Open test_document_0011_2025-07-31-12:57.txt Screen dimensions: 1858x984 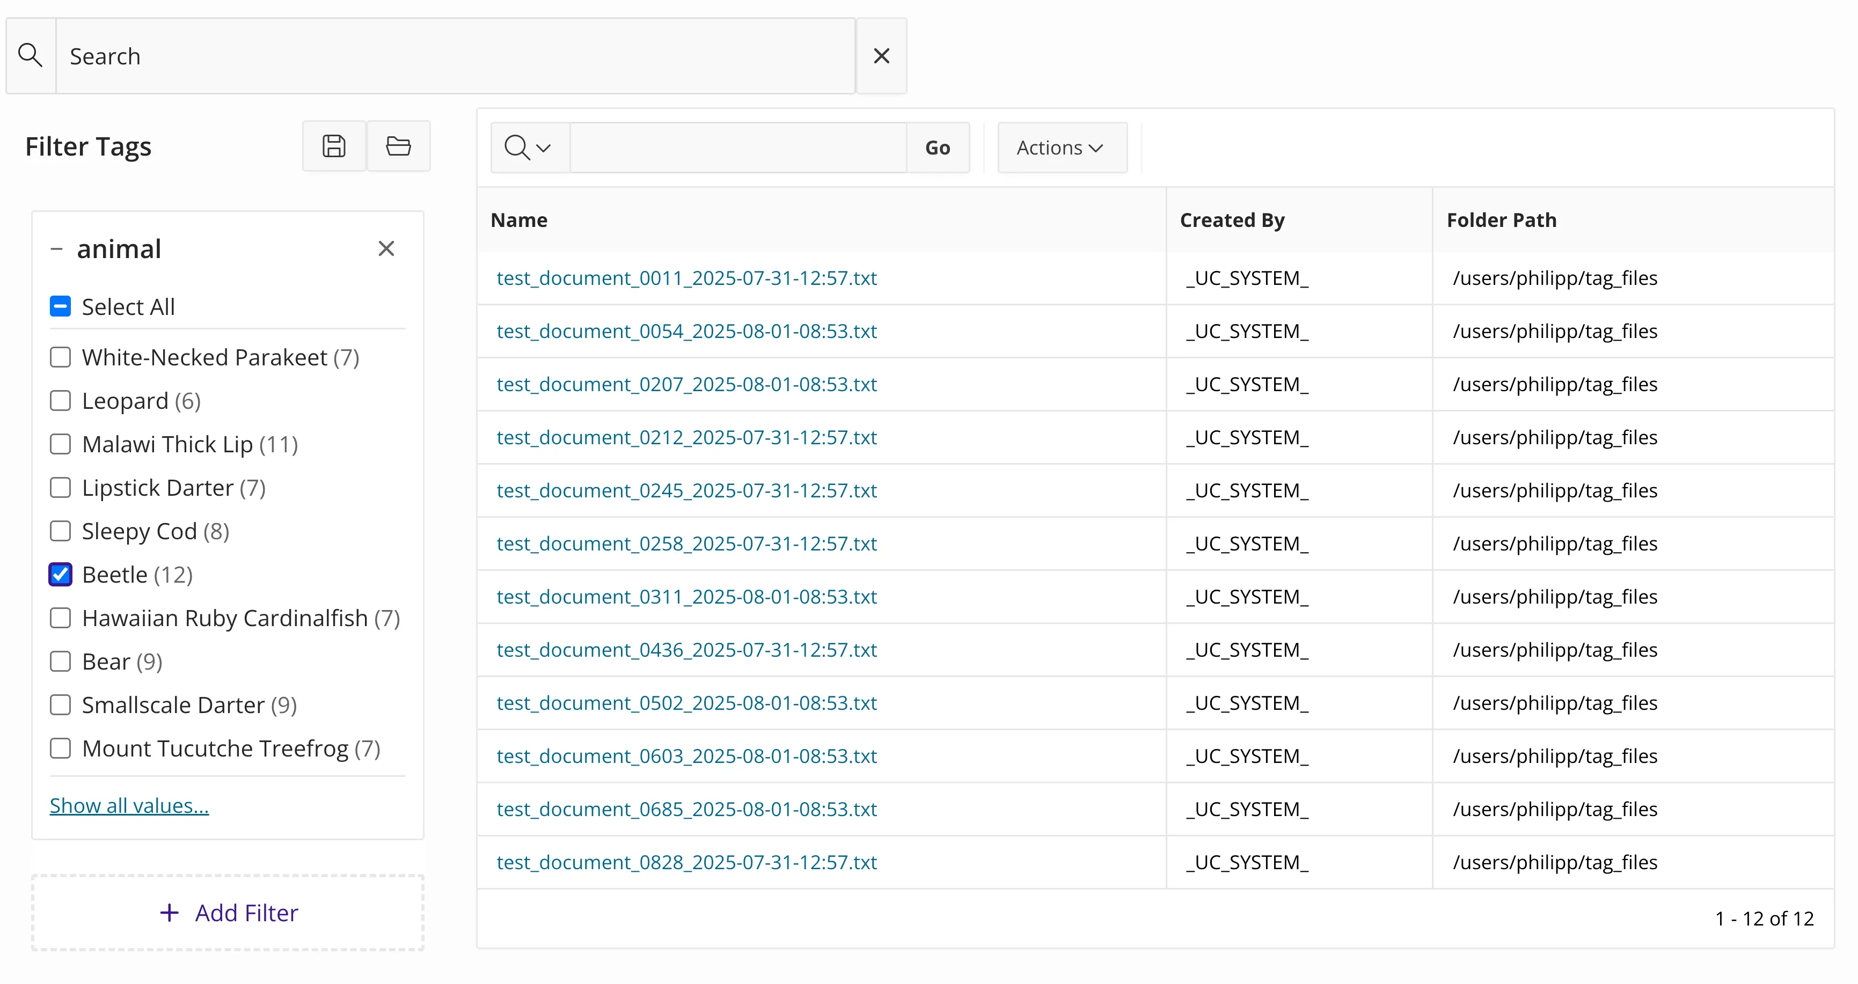[686, 278]
